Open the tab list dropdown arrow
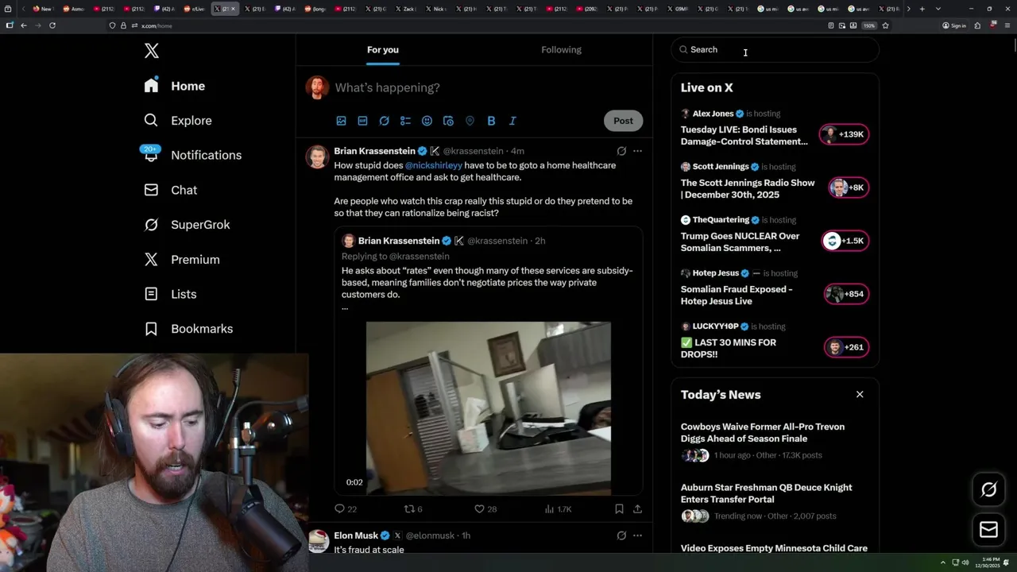Image resolution: width=1017 pixels, height=572 pixels. (x=938, y=9)
